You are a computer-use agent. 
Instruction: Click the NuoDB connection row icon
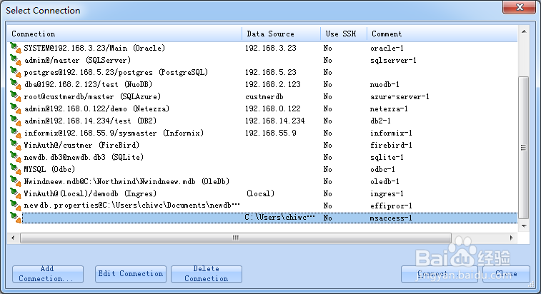pos(16,83)
